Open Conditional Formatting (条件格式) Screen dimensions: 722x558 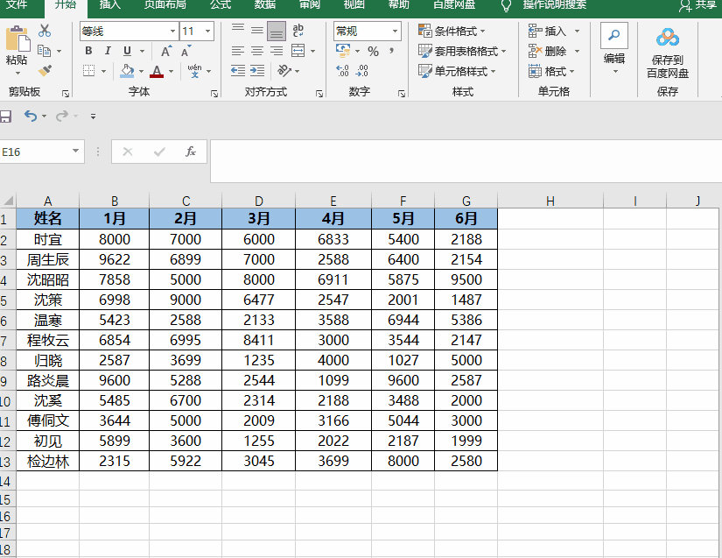click(x=452, y=31)
